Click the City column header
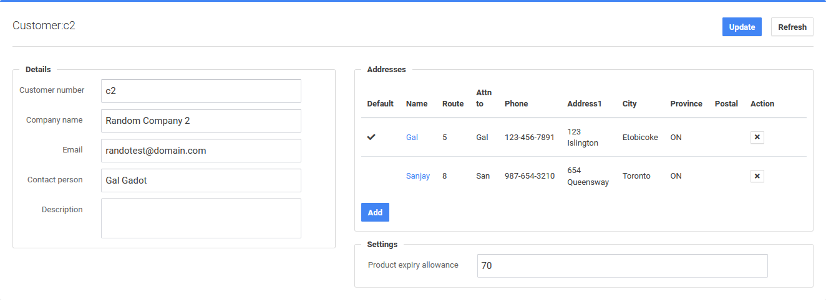 pos(629,104)
